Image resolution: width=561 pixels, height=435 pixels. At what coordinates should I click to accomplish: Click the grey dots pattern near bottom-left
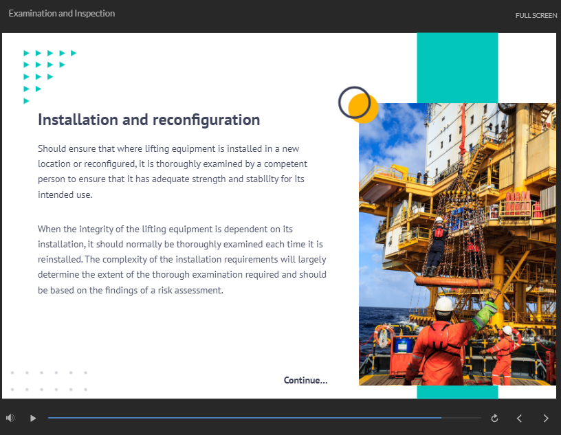click(48, 381)
